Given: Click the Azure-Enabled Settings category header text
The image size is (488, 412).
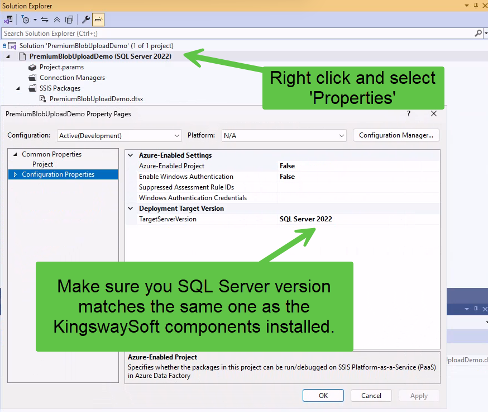Looking at the screenshot, I should tap(175, 155).
